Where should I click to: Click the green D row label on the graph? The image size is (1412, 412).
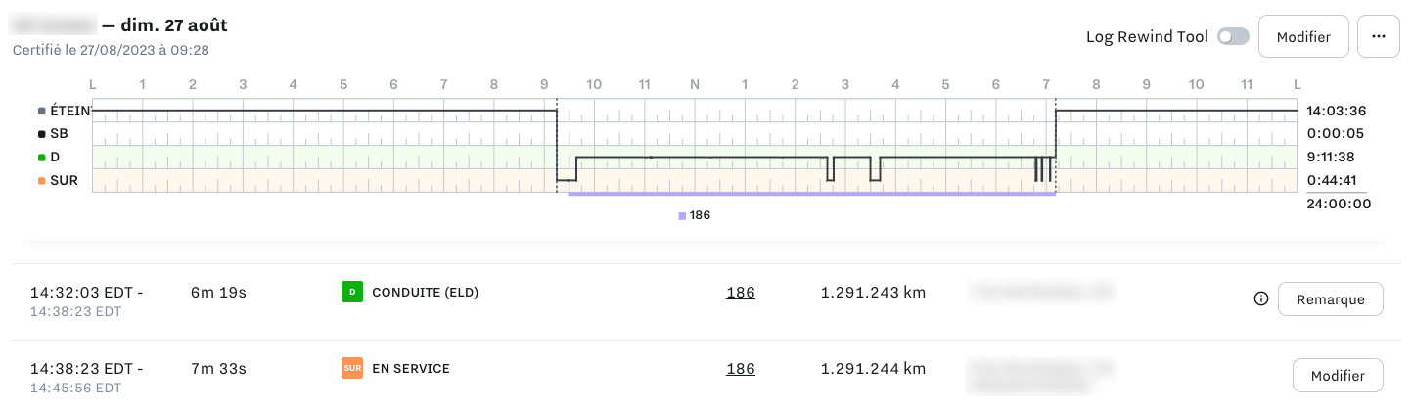pyautogui.click(x=55, y=157)
